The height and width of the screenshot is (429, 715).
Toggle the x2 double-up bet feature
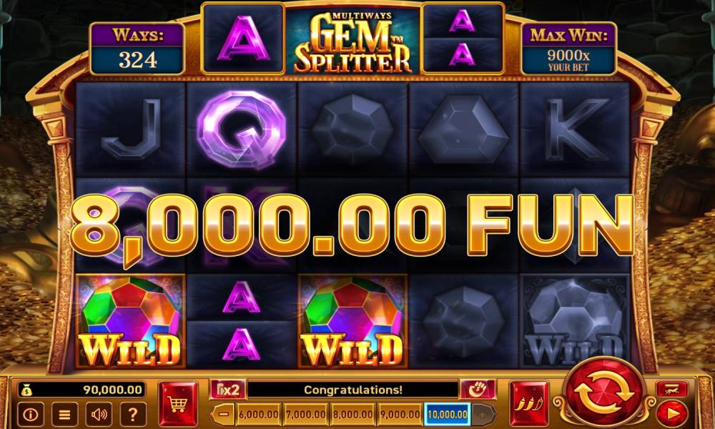pos(227,390)
